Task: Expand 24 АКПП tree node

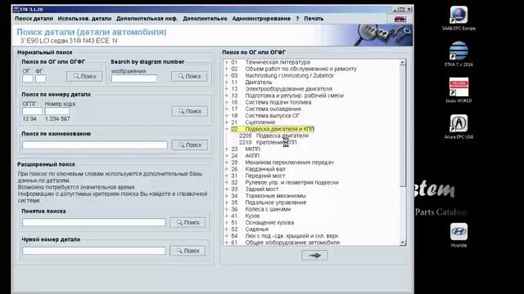Action: point(227,156)
